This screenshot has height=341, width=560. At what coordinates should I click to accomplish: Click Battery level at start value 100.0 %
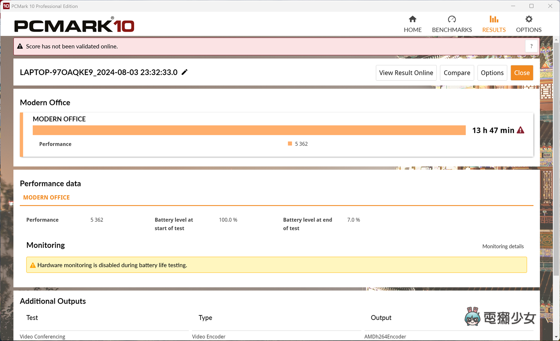(x=228, y=220)
